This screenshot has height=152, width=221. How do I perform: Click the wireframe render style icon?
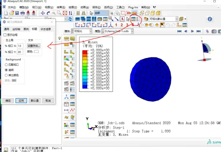click(x=142, y=13)
